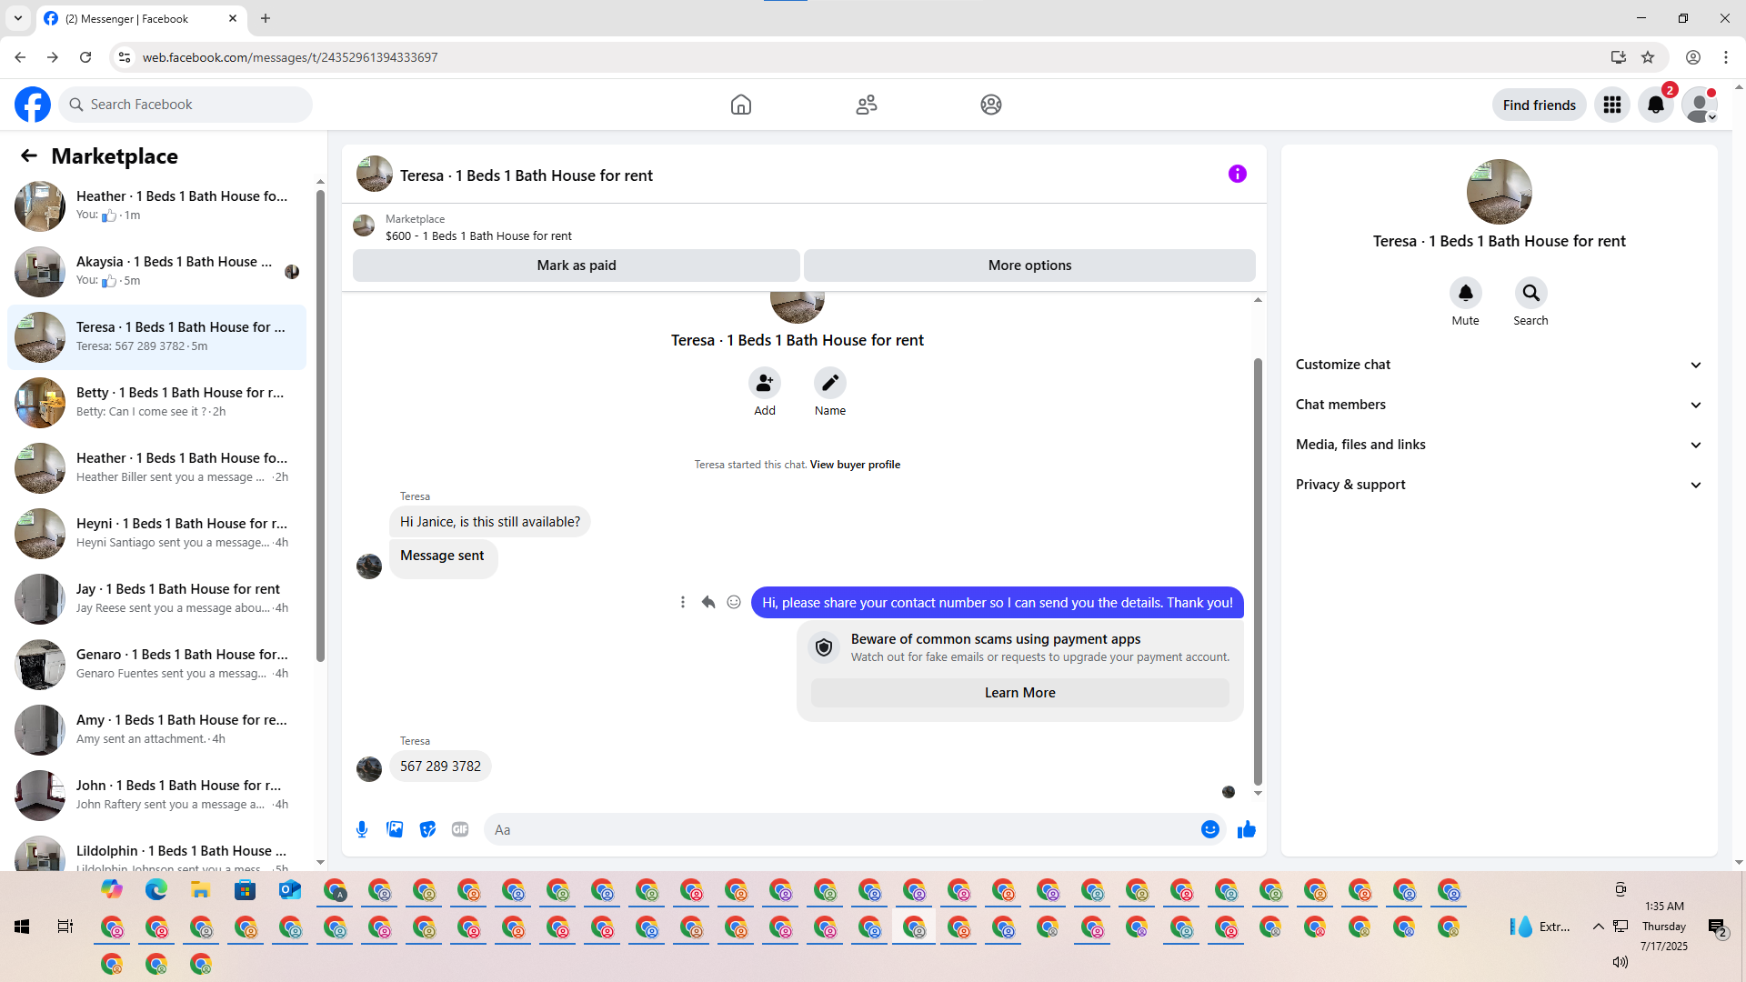Search within the conversation
This screenshot has height=982, width=1746.
point(1531,293)
